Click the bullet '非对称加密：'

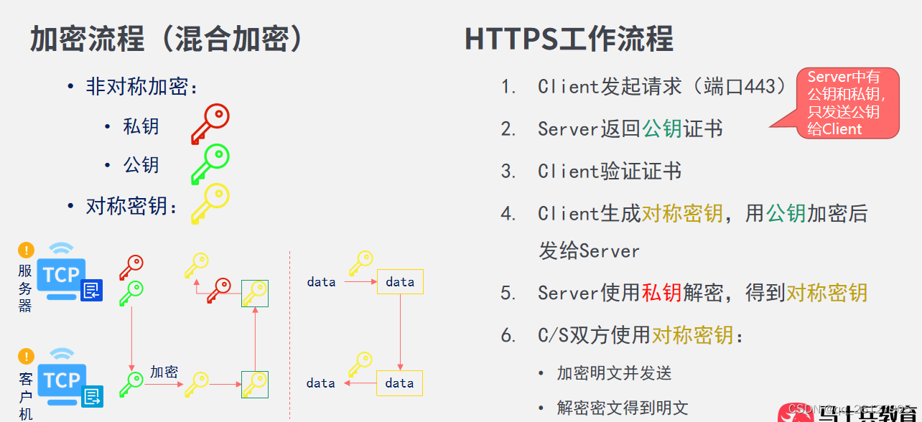pos(142,87)
